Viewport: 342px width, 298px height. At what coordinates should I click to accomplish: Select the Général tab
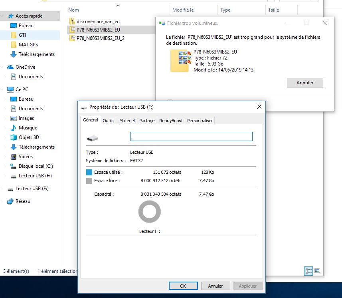tap(91, 120)
